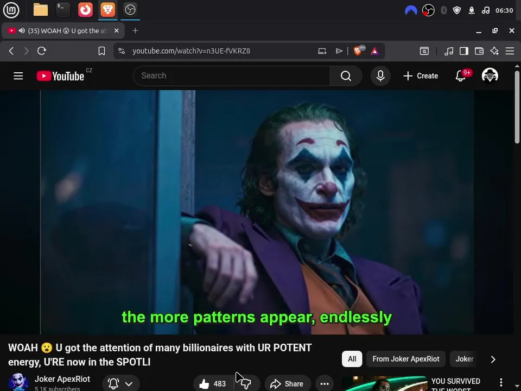
Task: Click the install/cast screen icon in the address bar
Action: click(322, 51)
